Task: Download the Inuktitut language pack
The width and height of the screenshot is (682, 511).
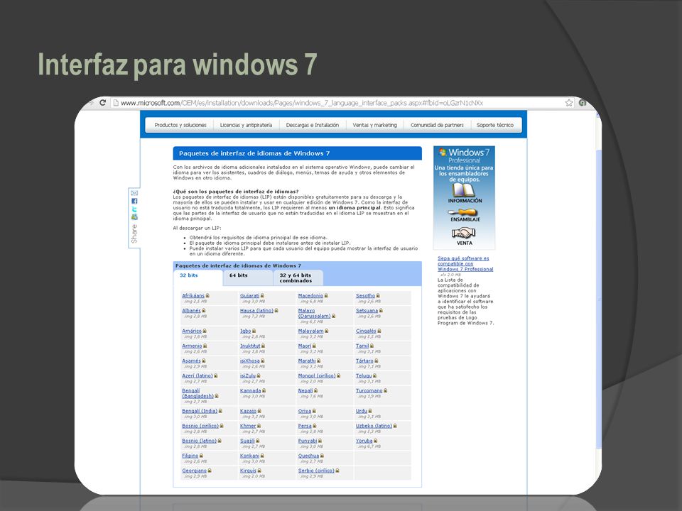Action: [250, 346]
